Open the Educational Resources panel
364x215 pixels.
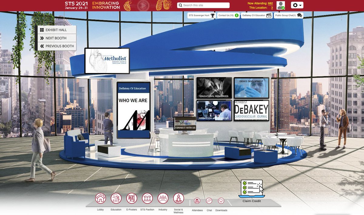coord(214,88)
